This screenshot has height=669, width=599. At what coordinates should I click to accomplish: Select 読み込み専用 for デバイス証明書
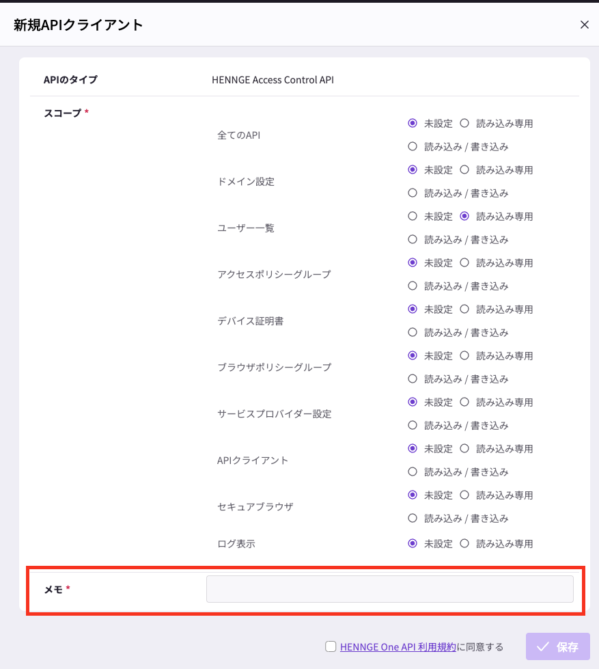(464, 310)
